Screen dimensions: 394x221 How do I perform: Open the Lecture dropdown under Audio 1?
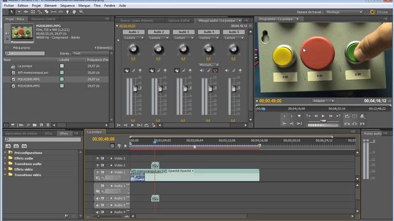[134, 38]
